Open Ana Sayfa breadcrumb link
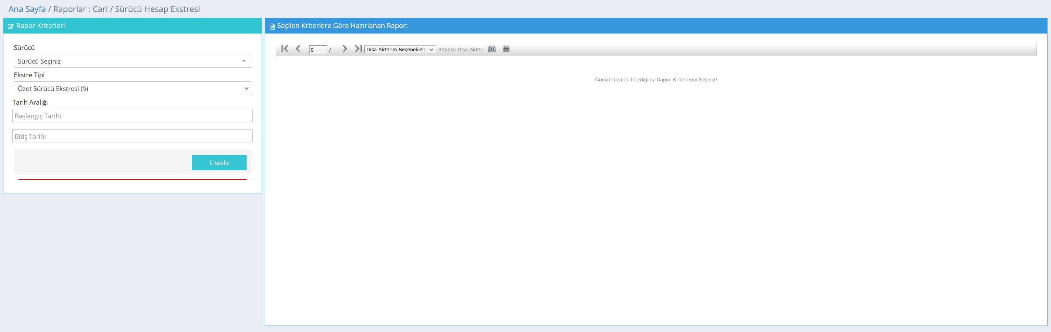This screenshot has height=332, width=1051. [27, 9]
